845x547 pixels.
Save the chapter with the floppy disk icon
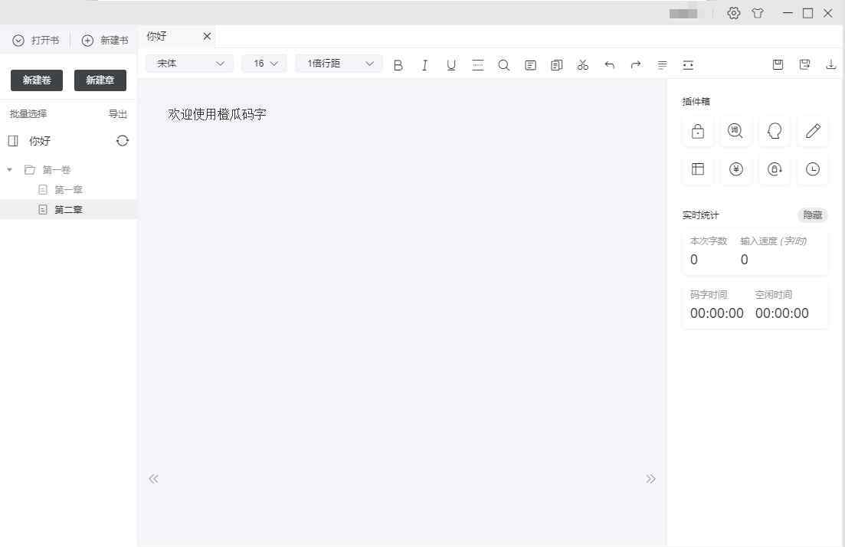pyautogui.click(x=778, y=64)
